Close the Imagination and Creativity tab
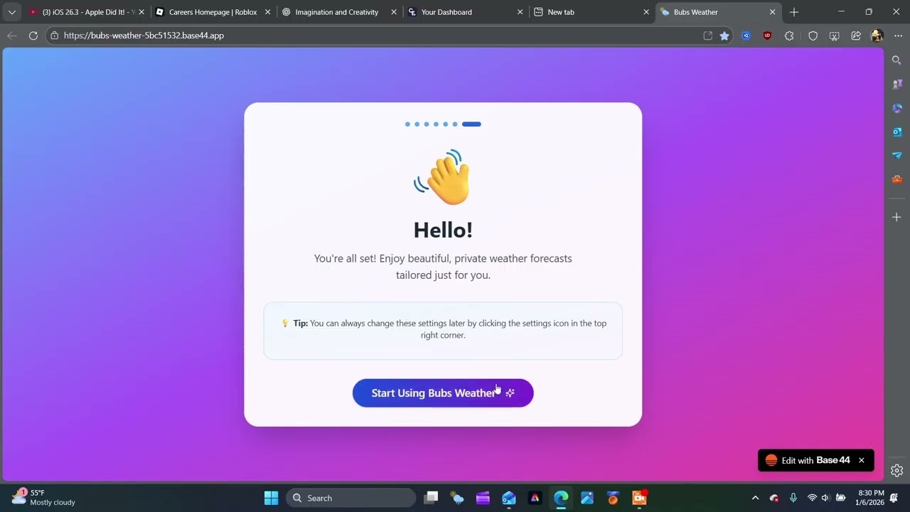 pos(394,12)
